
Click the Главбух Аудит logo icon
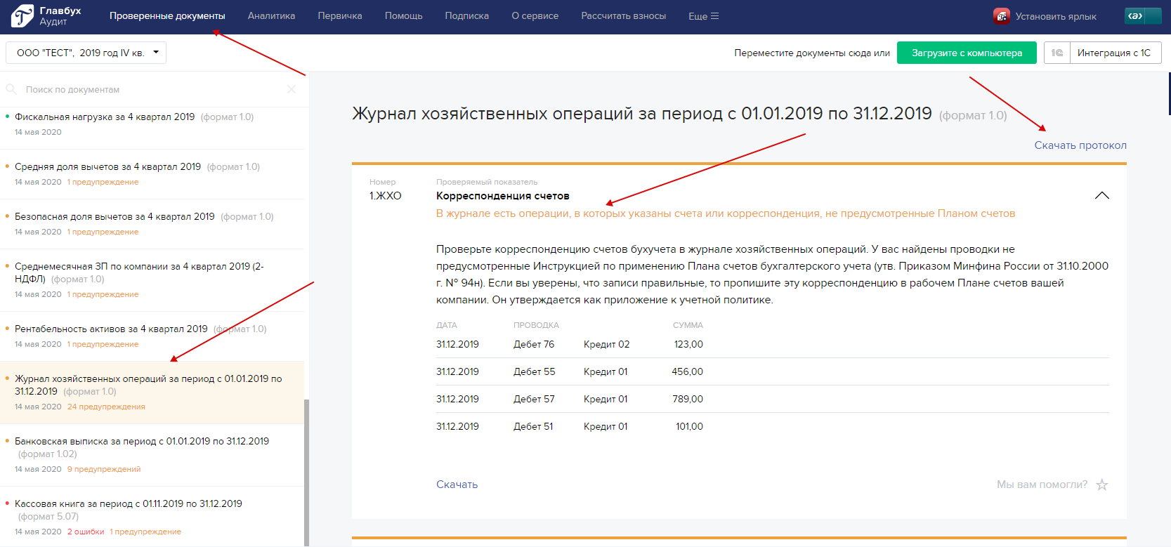[x=22, y=15]
